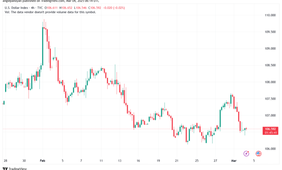Click date 7 on the time axis
This screenshot has width=282, height=170.
pyautogui.click(x=81, y=161)
